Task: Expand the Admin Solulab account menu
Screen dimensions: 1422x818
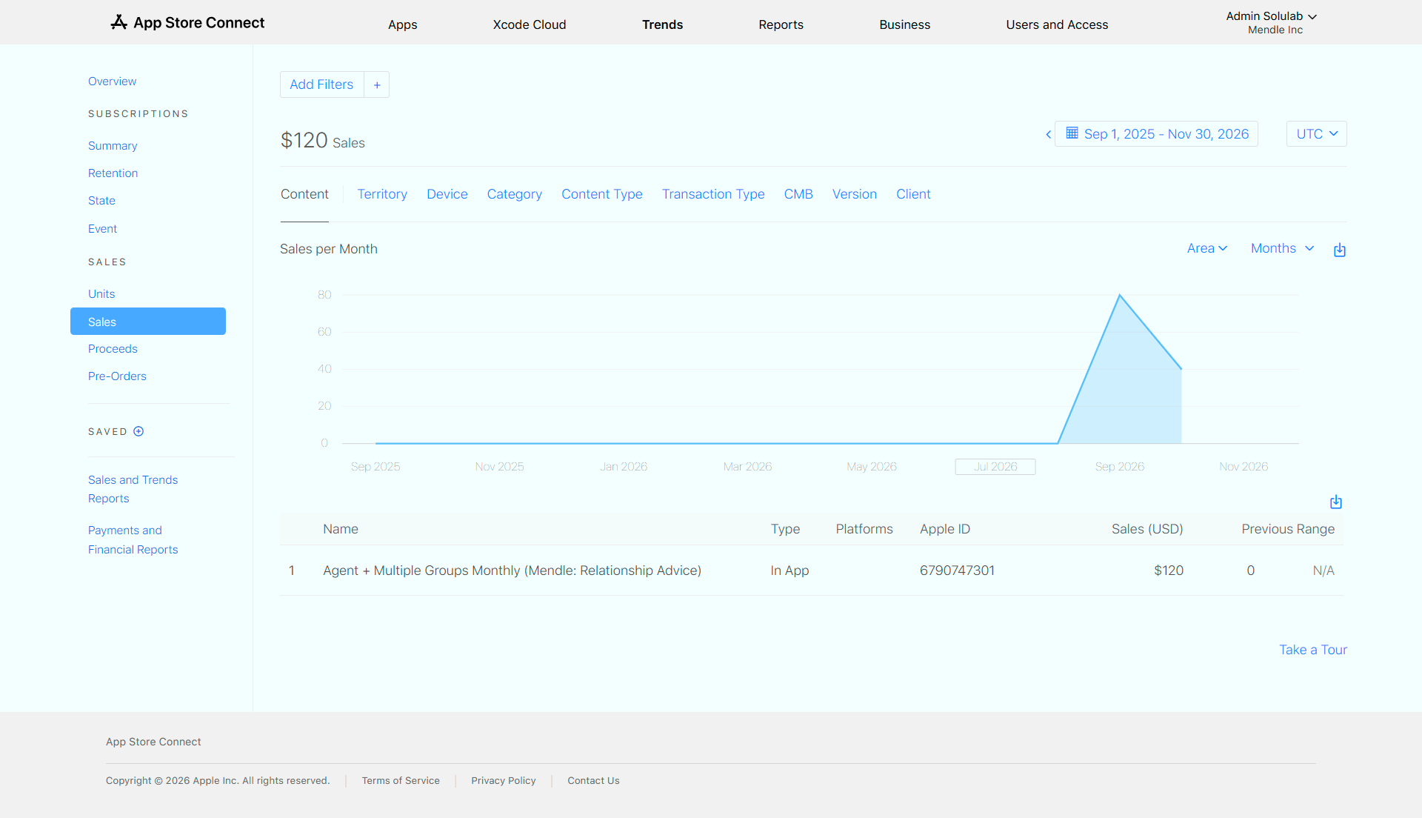Action: coord(1271,22)
